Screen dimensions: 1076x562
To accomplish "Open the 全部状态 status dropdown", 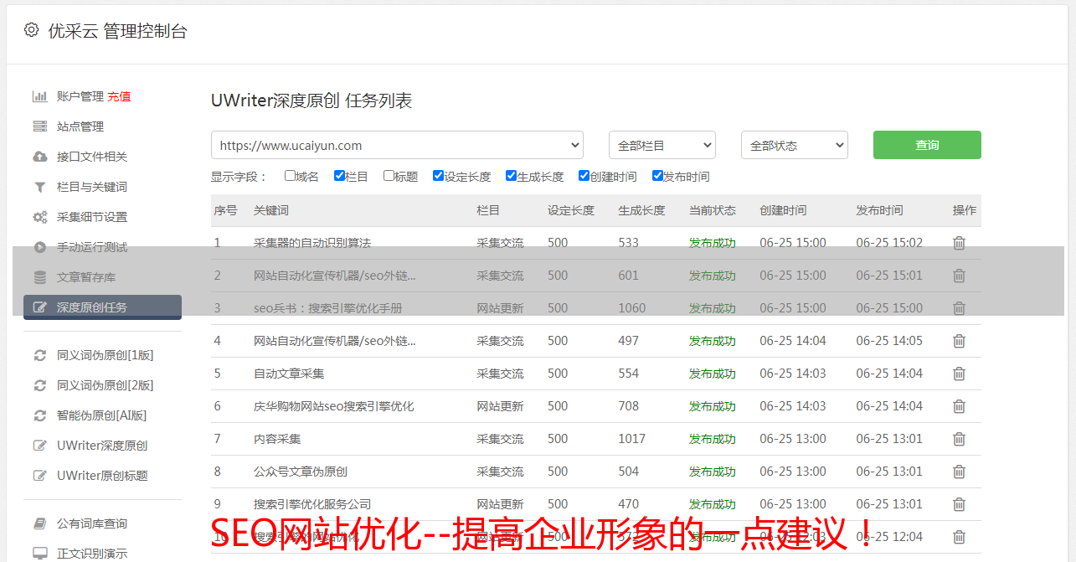I will pos(794,145).
